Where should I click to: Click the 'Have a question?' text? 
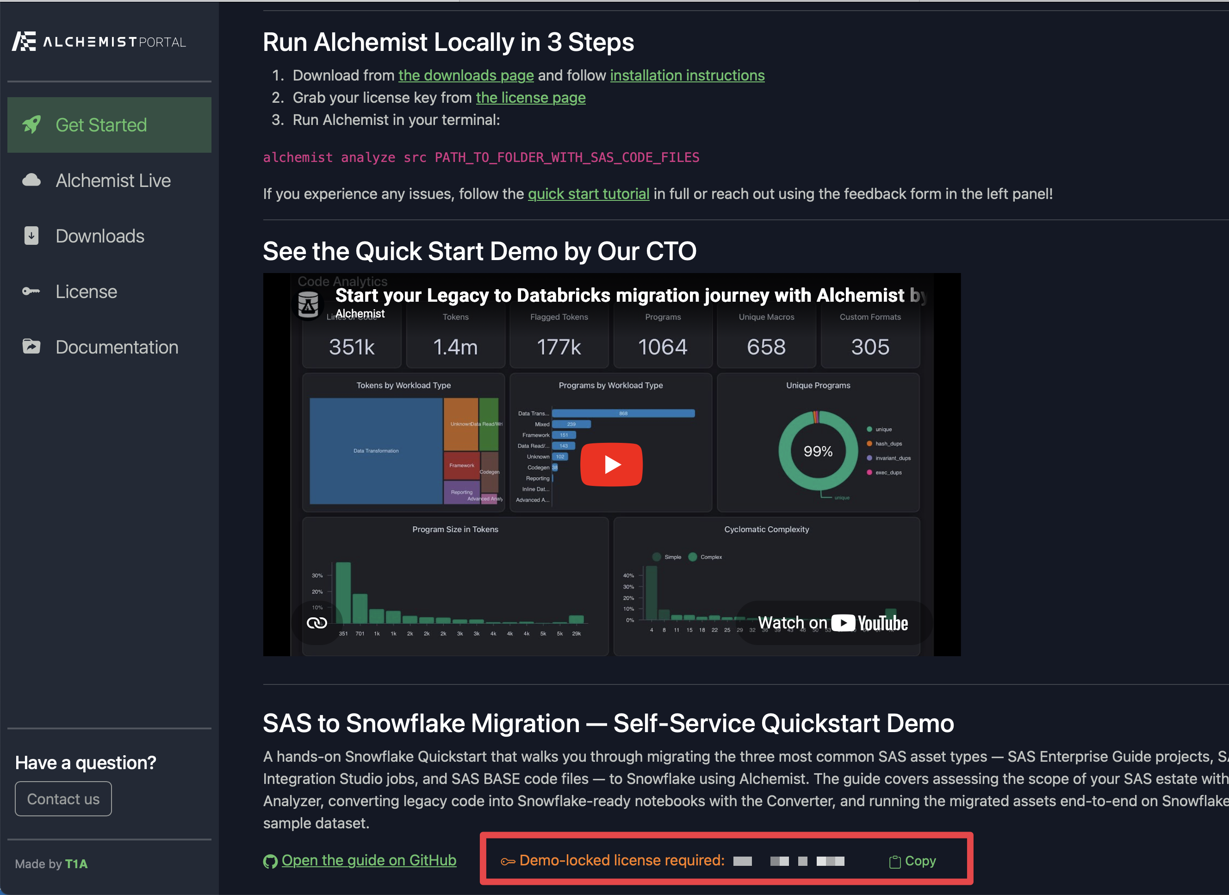point(86,763)
